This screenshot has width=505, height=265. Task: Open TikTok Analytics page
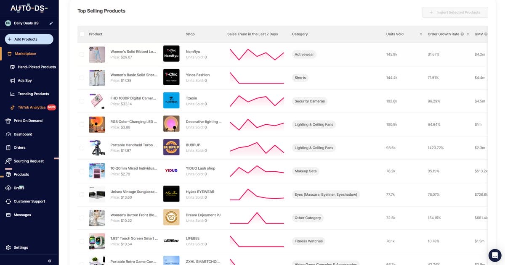(x=32, y=108)
